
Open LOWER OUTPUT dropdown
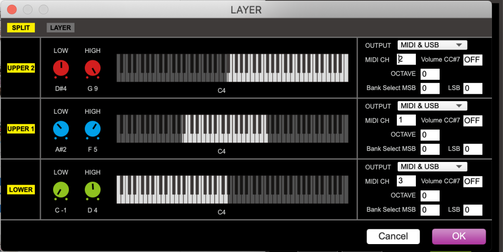pos(432,167)
